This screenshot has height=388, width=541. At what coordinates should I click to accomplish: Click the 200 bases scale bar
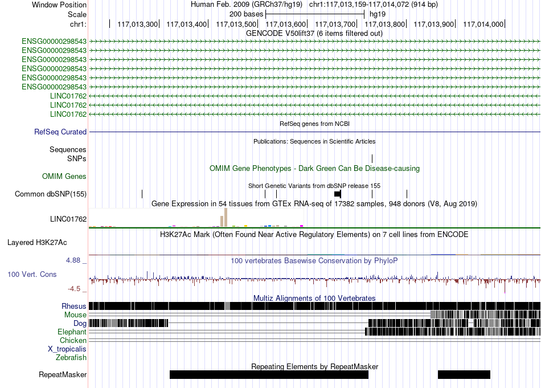pos(315,14)
